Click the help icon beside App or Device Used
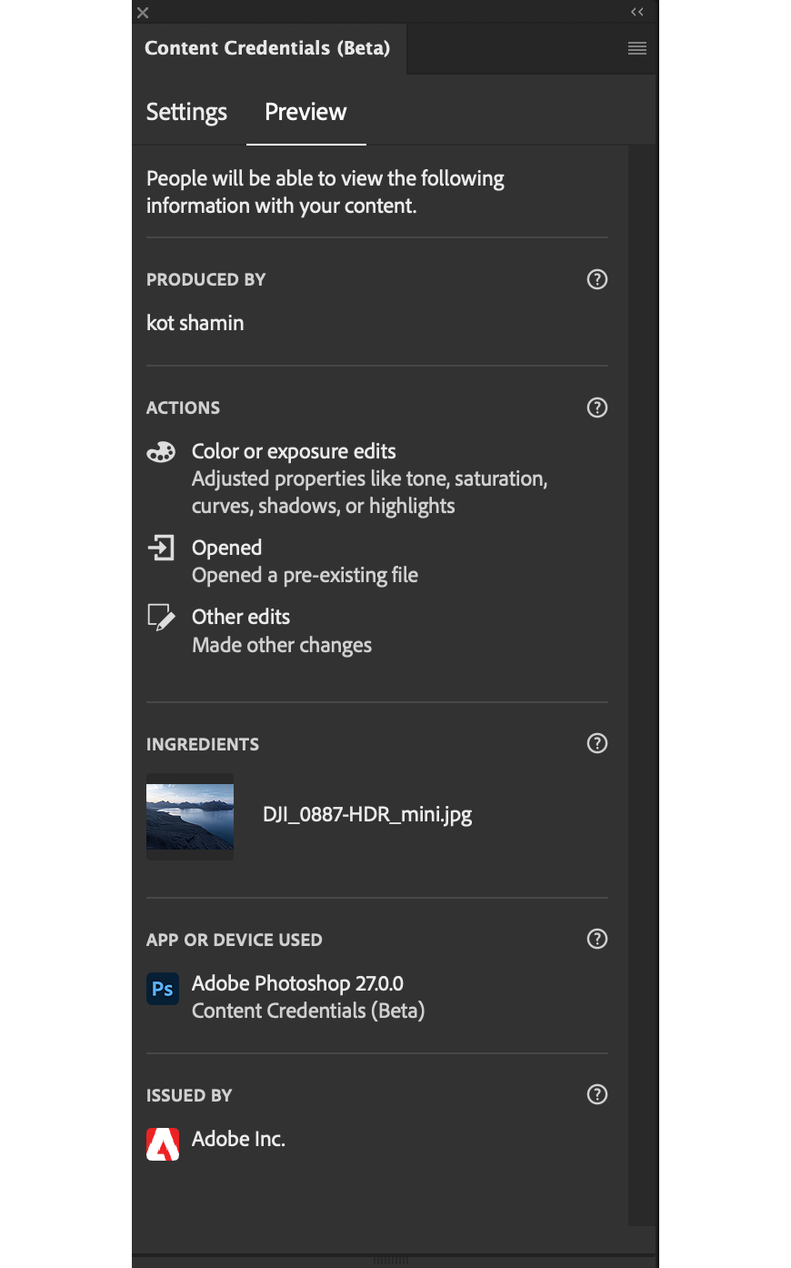This screenshot has width=791, height=1268. tap(597, 939)
